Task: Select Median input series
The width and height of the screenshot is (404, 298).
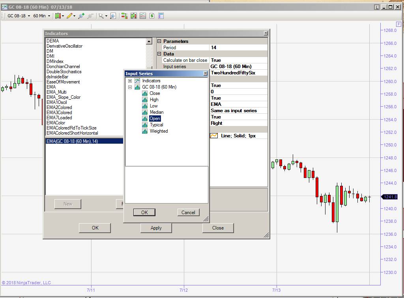Action: click(157, 112)
